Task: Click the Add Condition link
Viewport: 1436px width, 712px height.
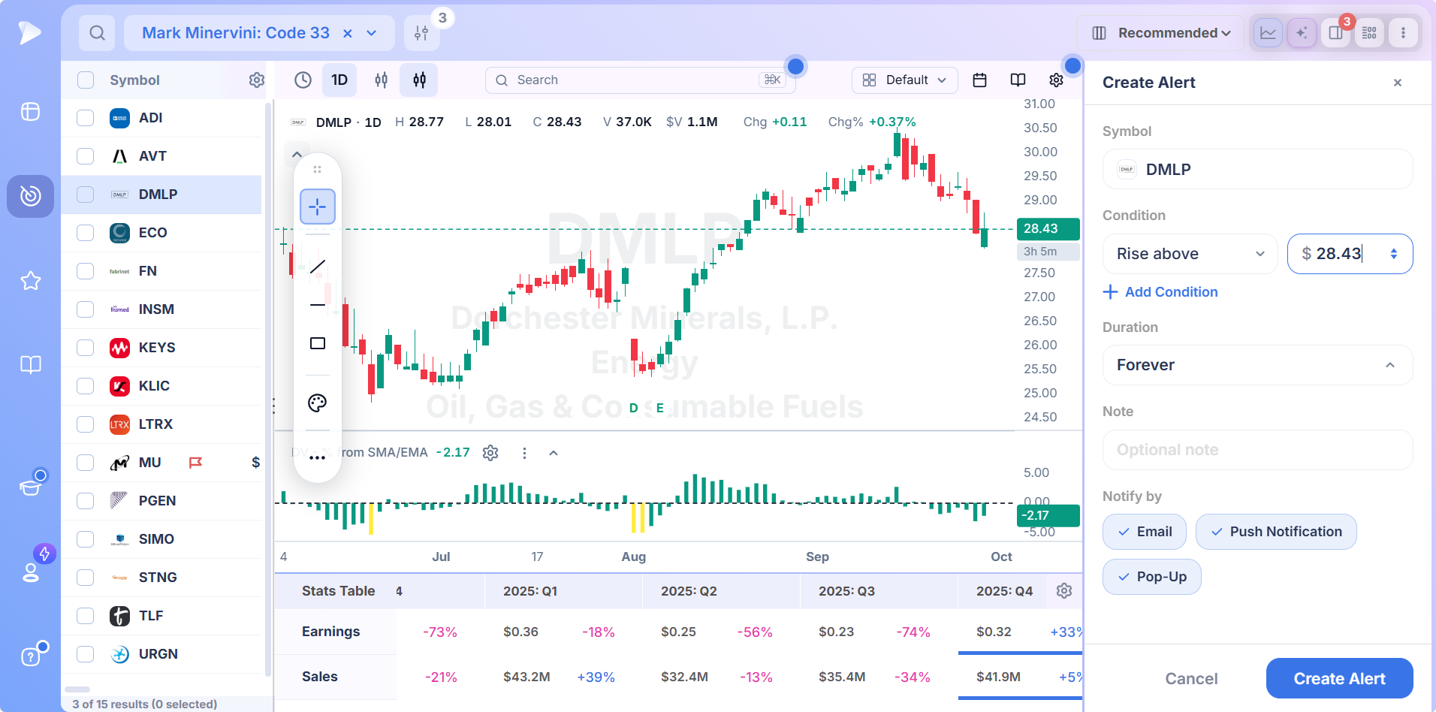Action: tap(1160, 292)
